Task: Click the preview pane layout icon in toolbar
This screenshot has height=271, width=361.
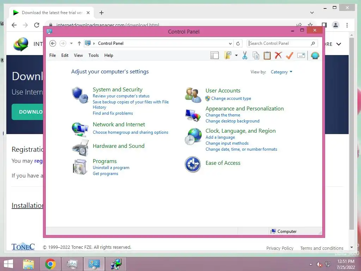Action: (214, 55)
